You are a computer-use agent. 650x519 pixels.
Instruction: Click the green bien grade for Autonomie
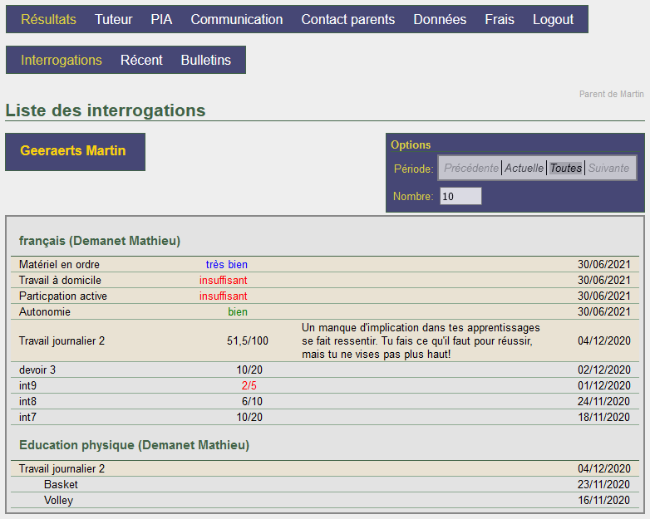(x=238, y=311)
